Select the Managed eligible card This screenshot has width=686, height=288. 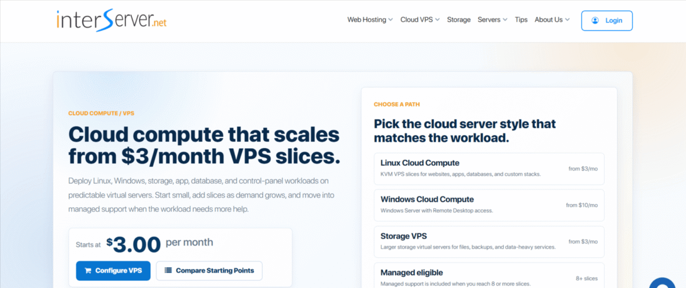[x=488, y=276]
